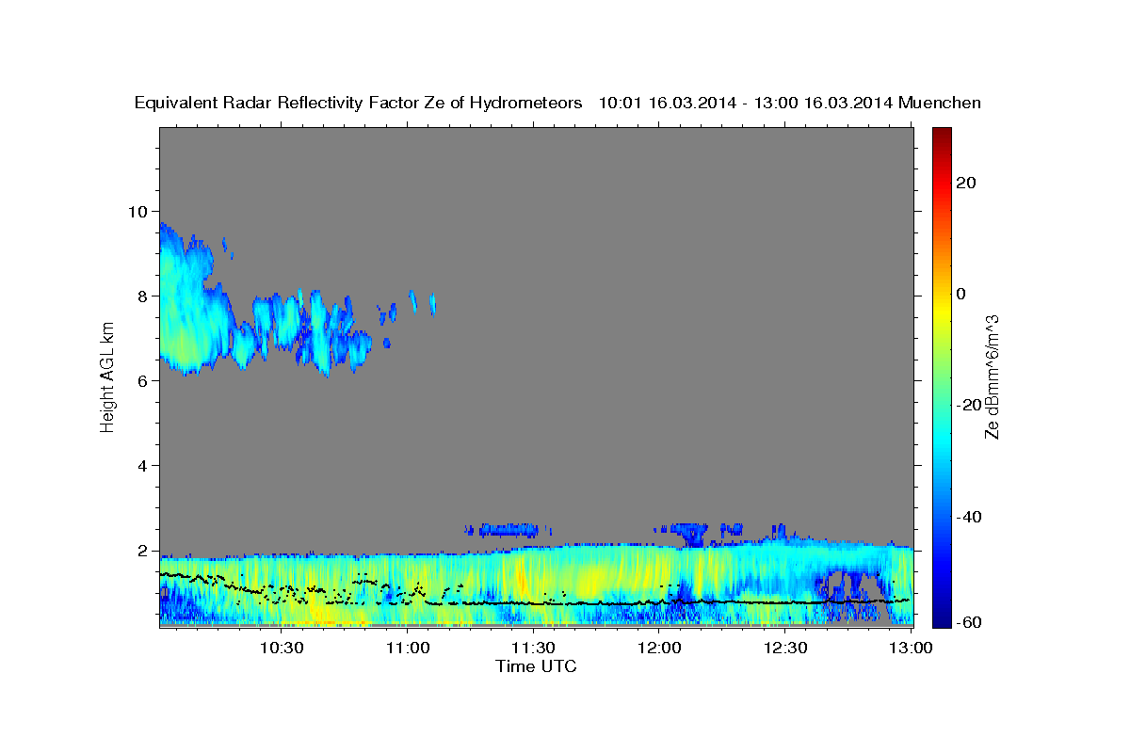The image size is (1130, 753).
Task: Click the height tick label 10
Action: (x=140, y=211)
